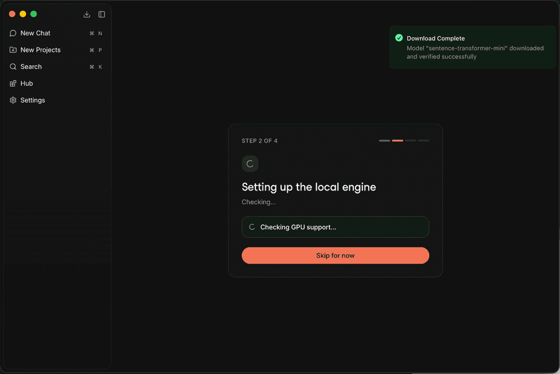Click the sentence-transformer-mini notification message

click(x=475, y=52)
